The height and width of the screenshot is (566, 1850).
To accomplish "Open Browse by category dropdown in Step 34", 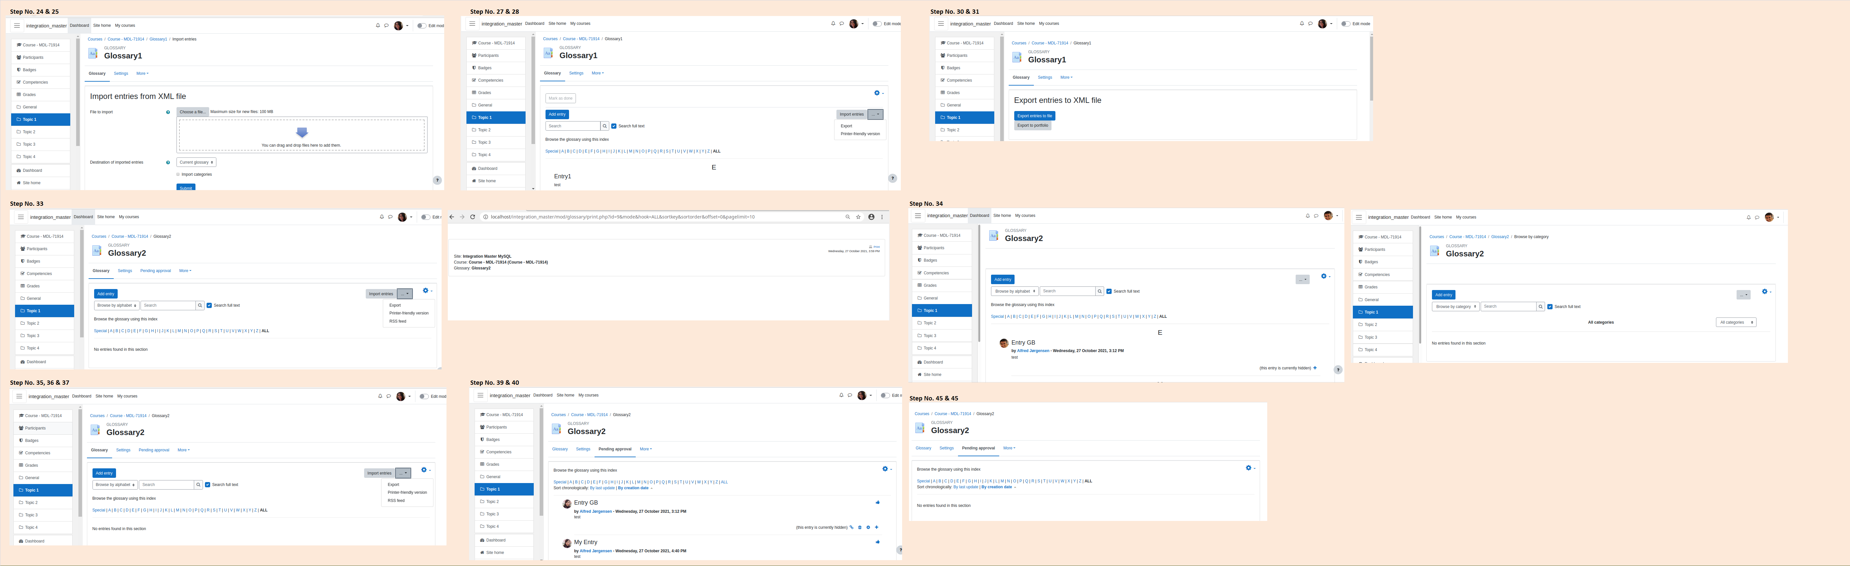I will point(1455,307).
